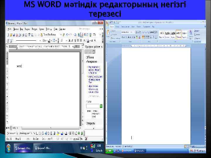Image resolution: width=211 pixels, height=158 pixels.
Task: Open the task pane title dropdown arrow
Action: [99, 47]
